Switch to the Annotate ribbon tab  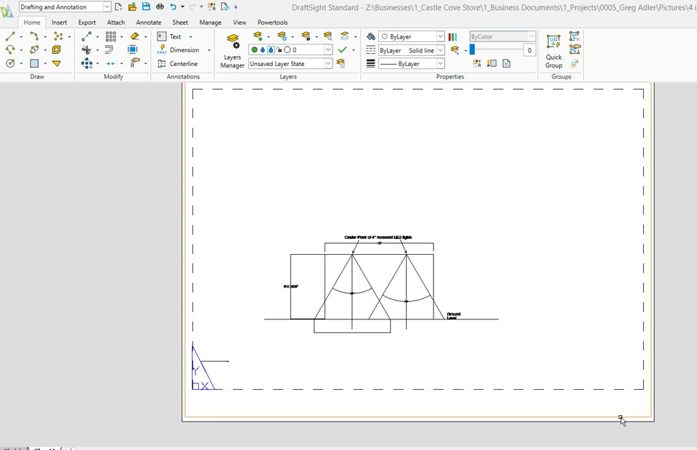tap(149, 22)
